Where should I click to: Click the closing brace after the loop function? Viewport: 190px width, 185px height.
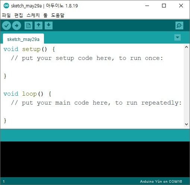(x=5, y=121)
